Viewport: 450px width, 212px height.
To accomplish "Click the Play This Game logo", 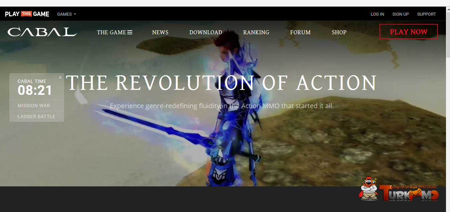I will [x=27, y=14].
